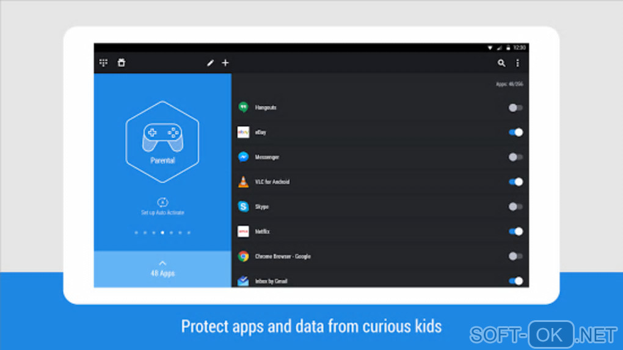Disable the eBay toggle
Screen dimensions: 623x350
[516, 132]
